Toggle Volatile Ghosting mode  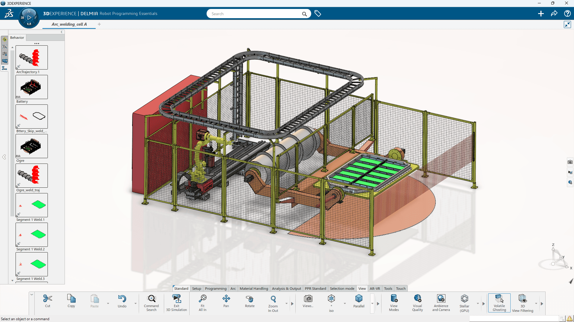(499, 299)
